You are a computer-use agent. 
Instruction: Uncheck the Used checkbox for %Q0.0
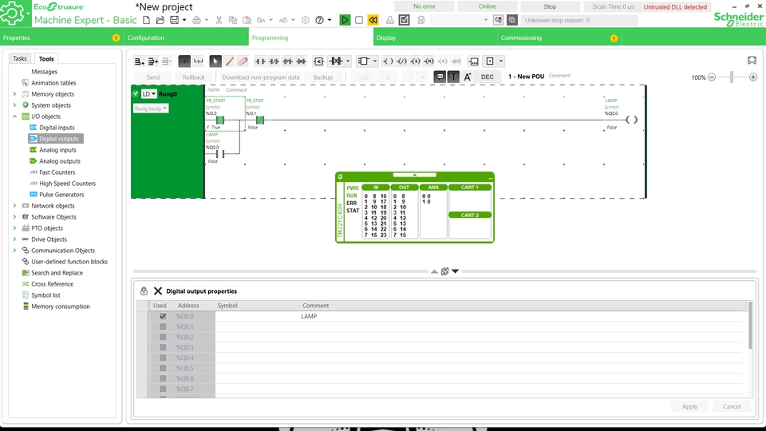163,316
